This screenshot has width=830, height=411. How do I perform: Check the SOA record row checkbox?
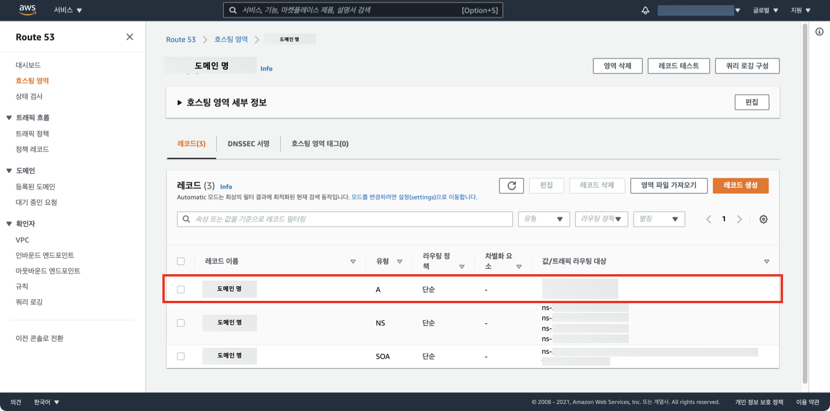pos(181,357)
